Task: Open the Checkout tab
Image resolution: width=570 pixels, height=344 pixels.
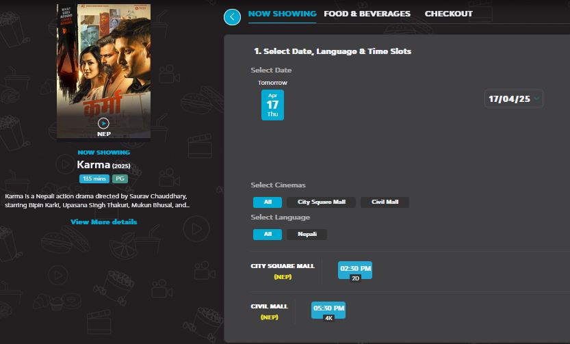Action: [448, 14]
